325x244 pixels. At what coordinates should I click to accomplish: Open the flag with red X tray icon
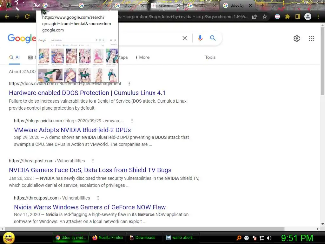point(254,238)
